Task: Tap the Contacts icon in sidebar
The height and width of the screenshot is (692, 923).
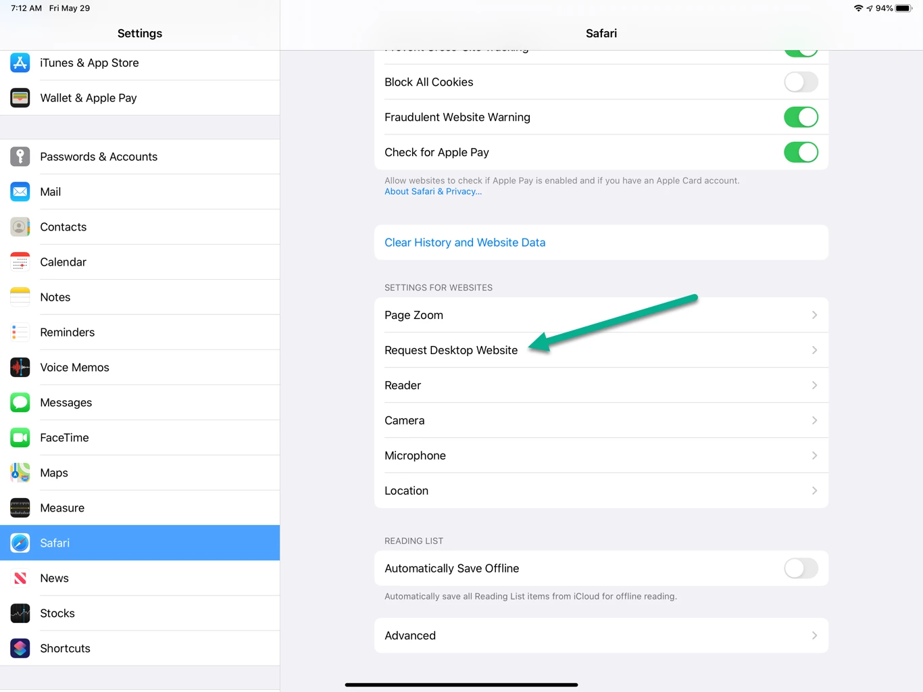Action: (20, 227)
